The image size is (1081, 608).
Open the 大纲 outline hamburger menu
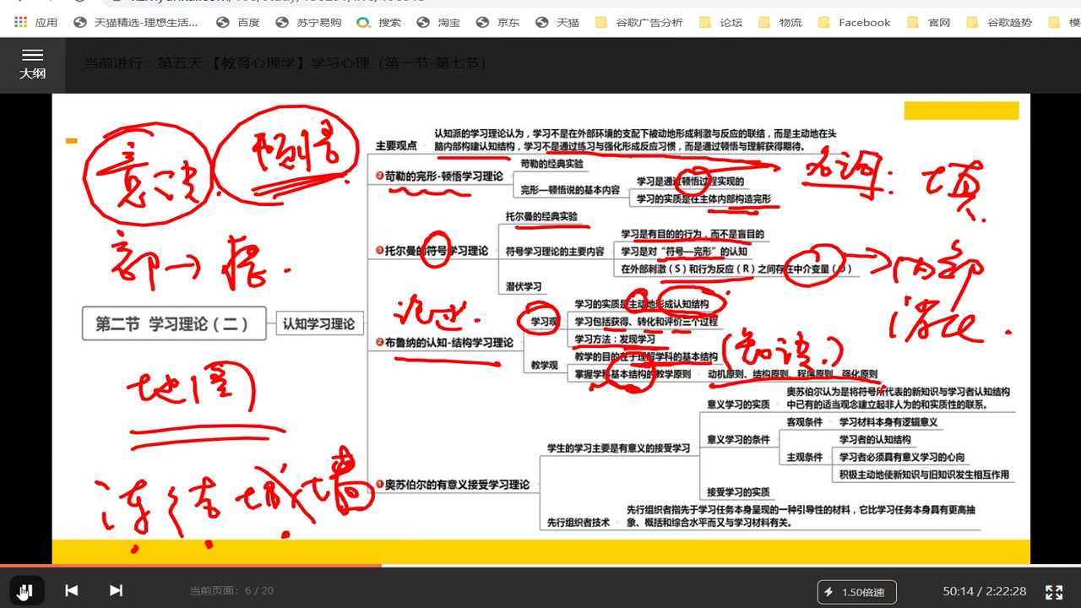click(33, 64)
